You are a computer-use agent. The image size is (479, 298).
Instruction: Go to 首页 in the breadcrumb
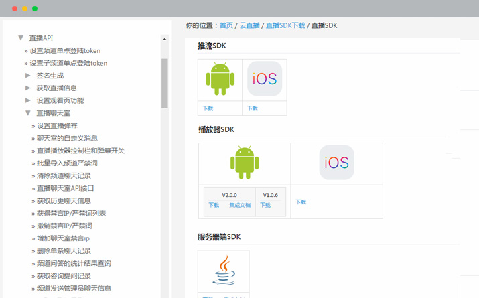click(226, 25)
